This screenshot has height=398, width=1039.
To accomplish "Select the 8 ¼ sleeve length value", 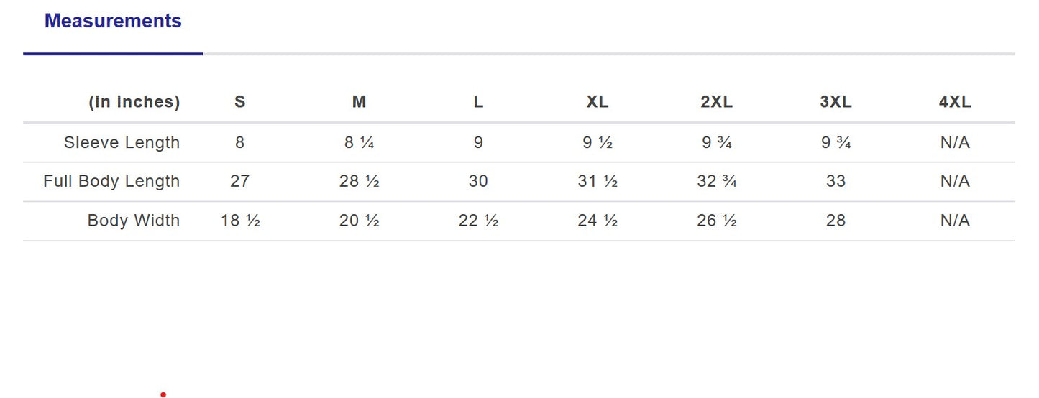I will coord(360,142).
